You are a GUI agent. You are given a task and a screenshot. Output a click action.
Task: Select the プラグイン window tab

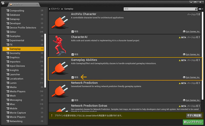tap(24, 4)
